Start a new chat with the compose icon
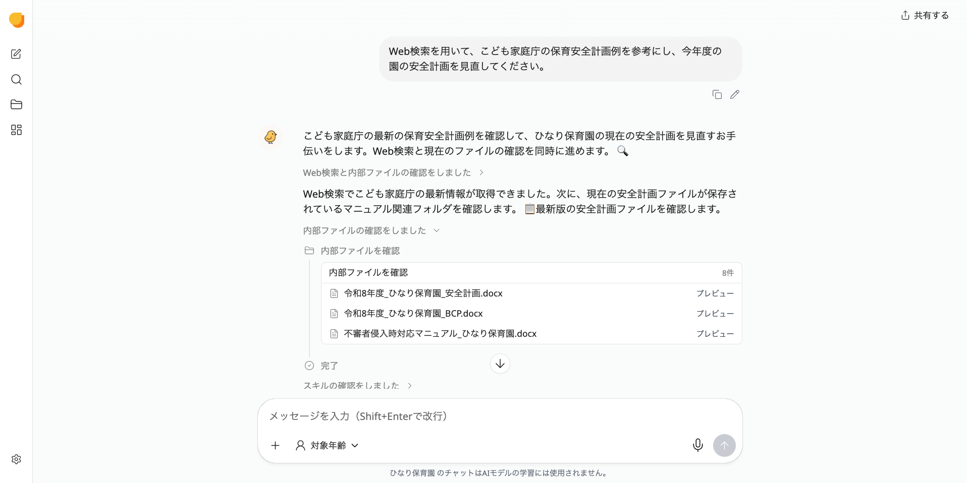The height and width of the screenshot is (483, 969). pyautogui.click(x=16, y=54)
